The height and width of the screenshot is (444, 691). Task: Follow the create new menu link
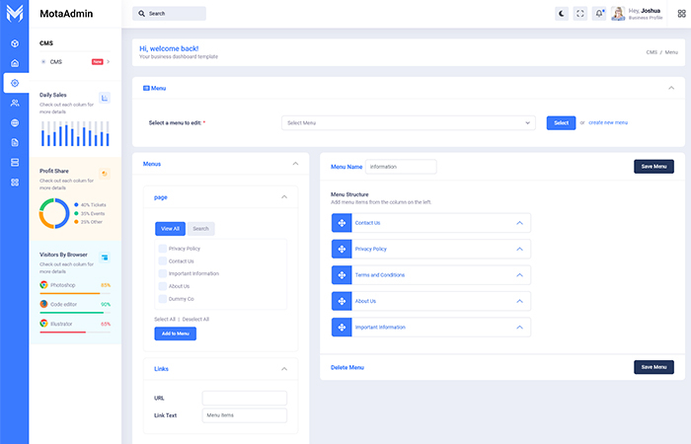(608, 122)
